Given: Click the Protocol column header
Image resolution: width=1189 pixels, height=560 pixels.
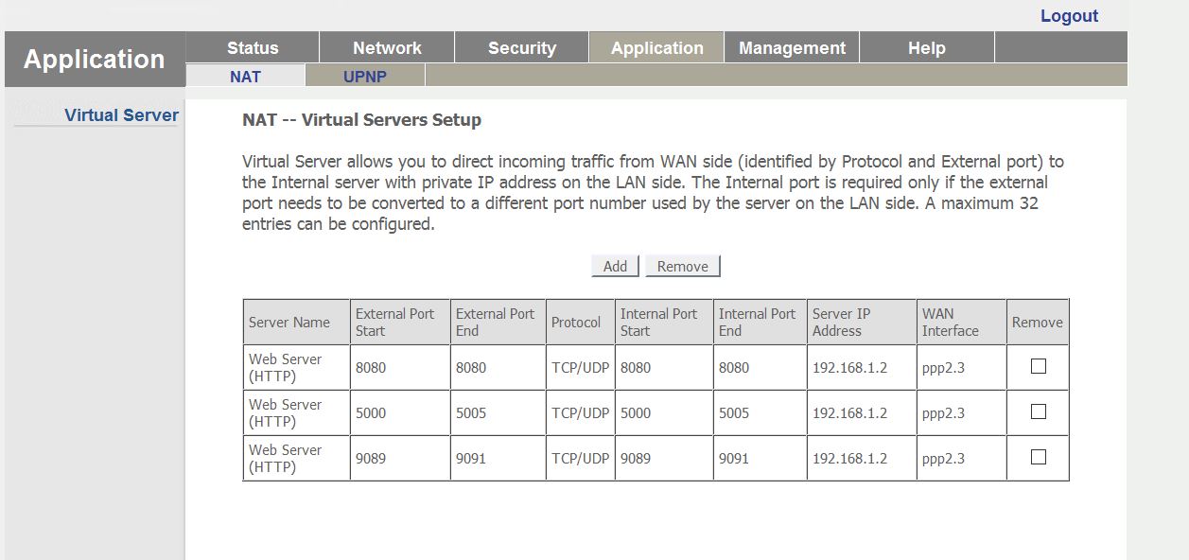Looking at the screenshot, I should [576, 323].
